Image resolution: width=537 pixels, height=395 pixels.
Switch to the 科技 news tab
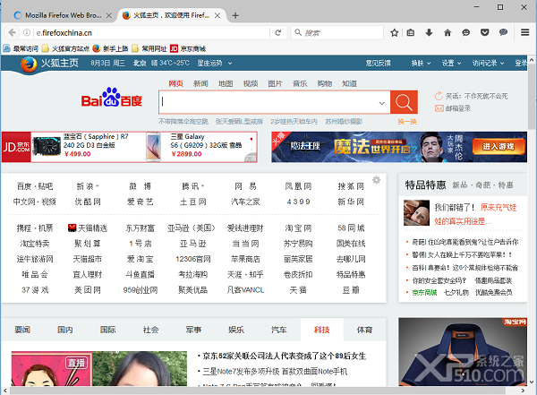click(322, 330)
